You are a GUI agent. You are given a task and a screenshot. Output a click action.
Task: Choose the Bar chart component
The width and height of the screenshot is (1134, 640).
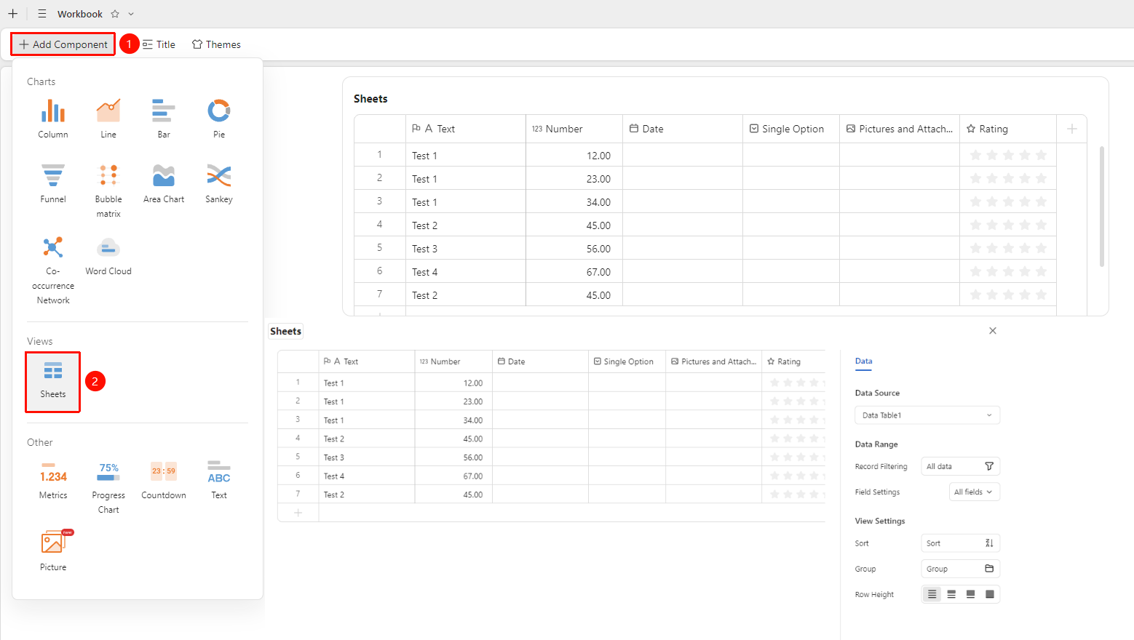164,119
